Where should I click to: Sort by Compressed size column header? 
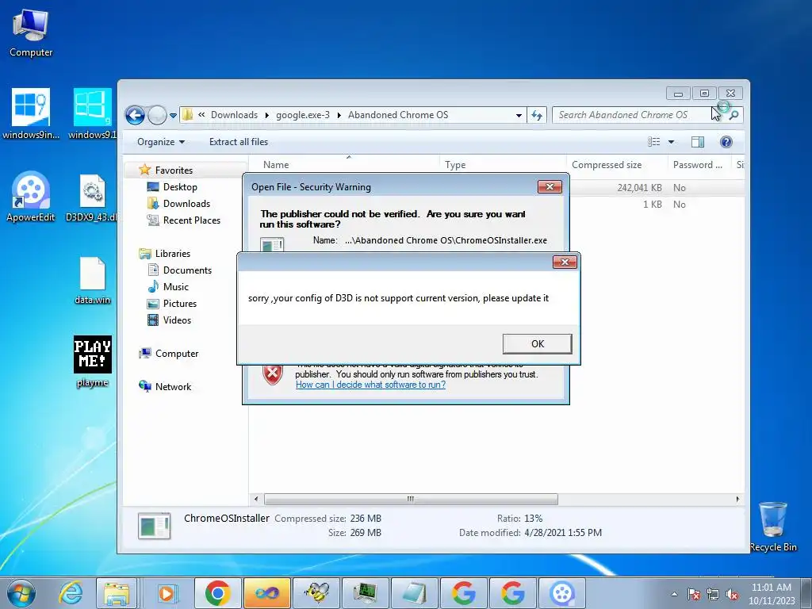[x=617, y=165]
